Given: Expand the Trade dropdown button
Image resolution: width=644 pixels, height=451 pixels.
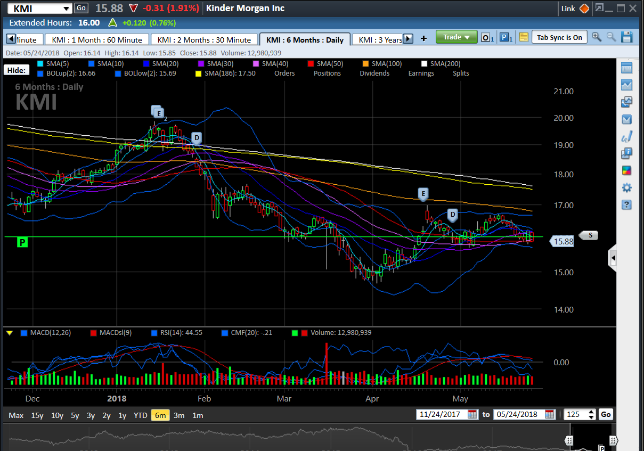Looking at the screenshot, I should click(x=456, y=37).
